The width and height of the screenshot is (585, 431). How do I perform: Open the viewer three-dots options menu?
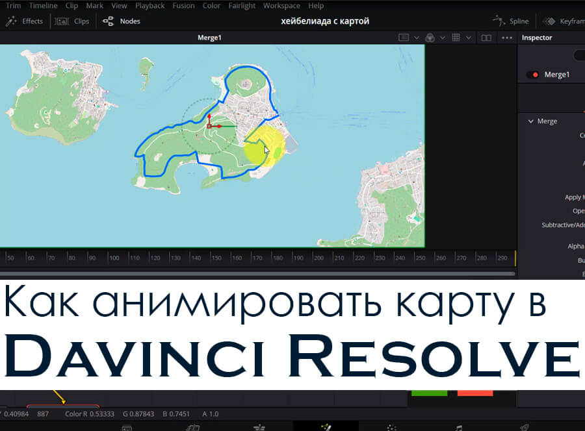[x=507, y=38]
